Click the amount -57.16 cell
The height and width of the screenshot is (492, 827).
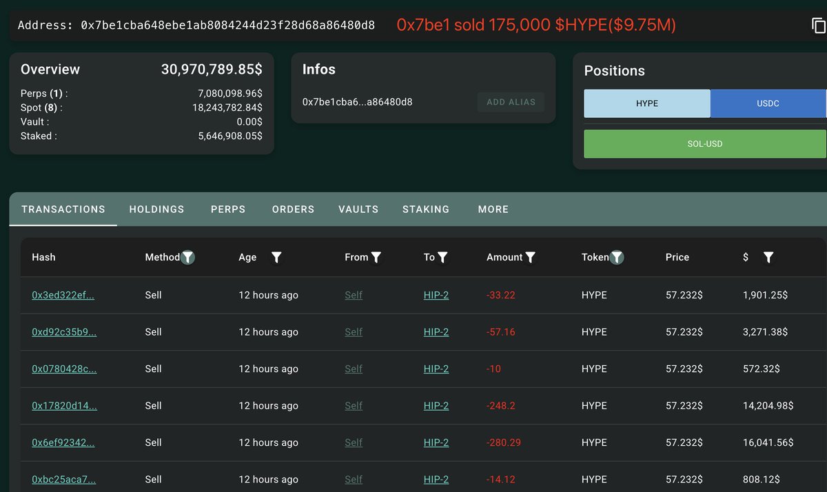pyautogui.click(x=501, y=332)
